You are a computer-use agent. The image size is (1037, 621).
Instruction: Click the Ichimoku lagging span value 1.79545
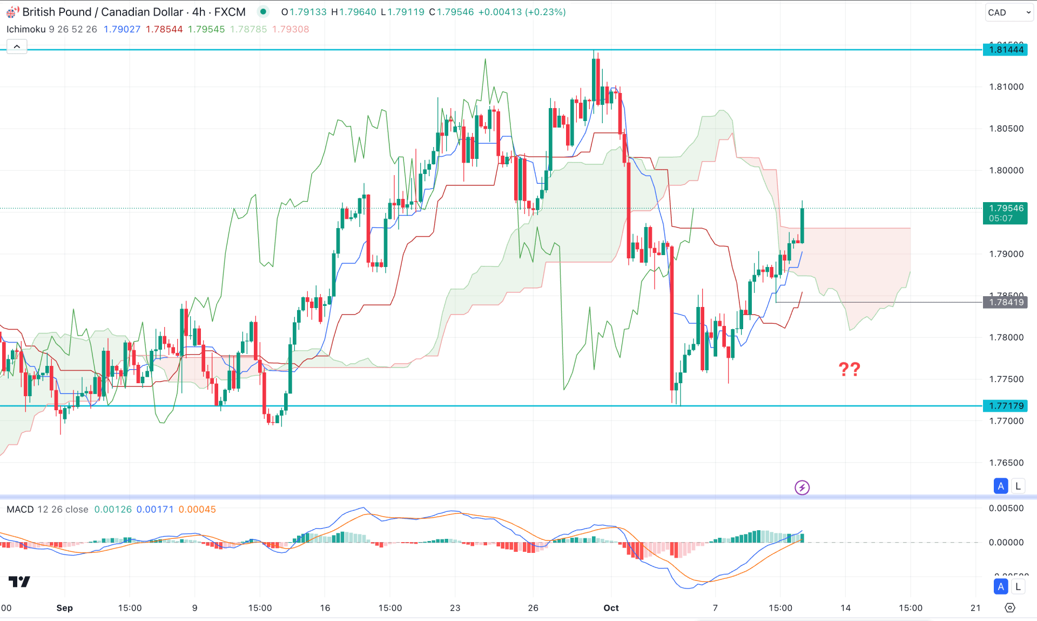(206, 29)
